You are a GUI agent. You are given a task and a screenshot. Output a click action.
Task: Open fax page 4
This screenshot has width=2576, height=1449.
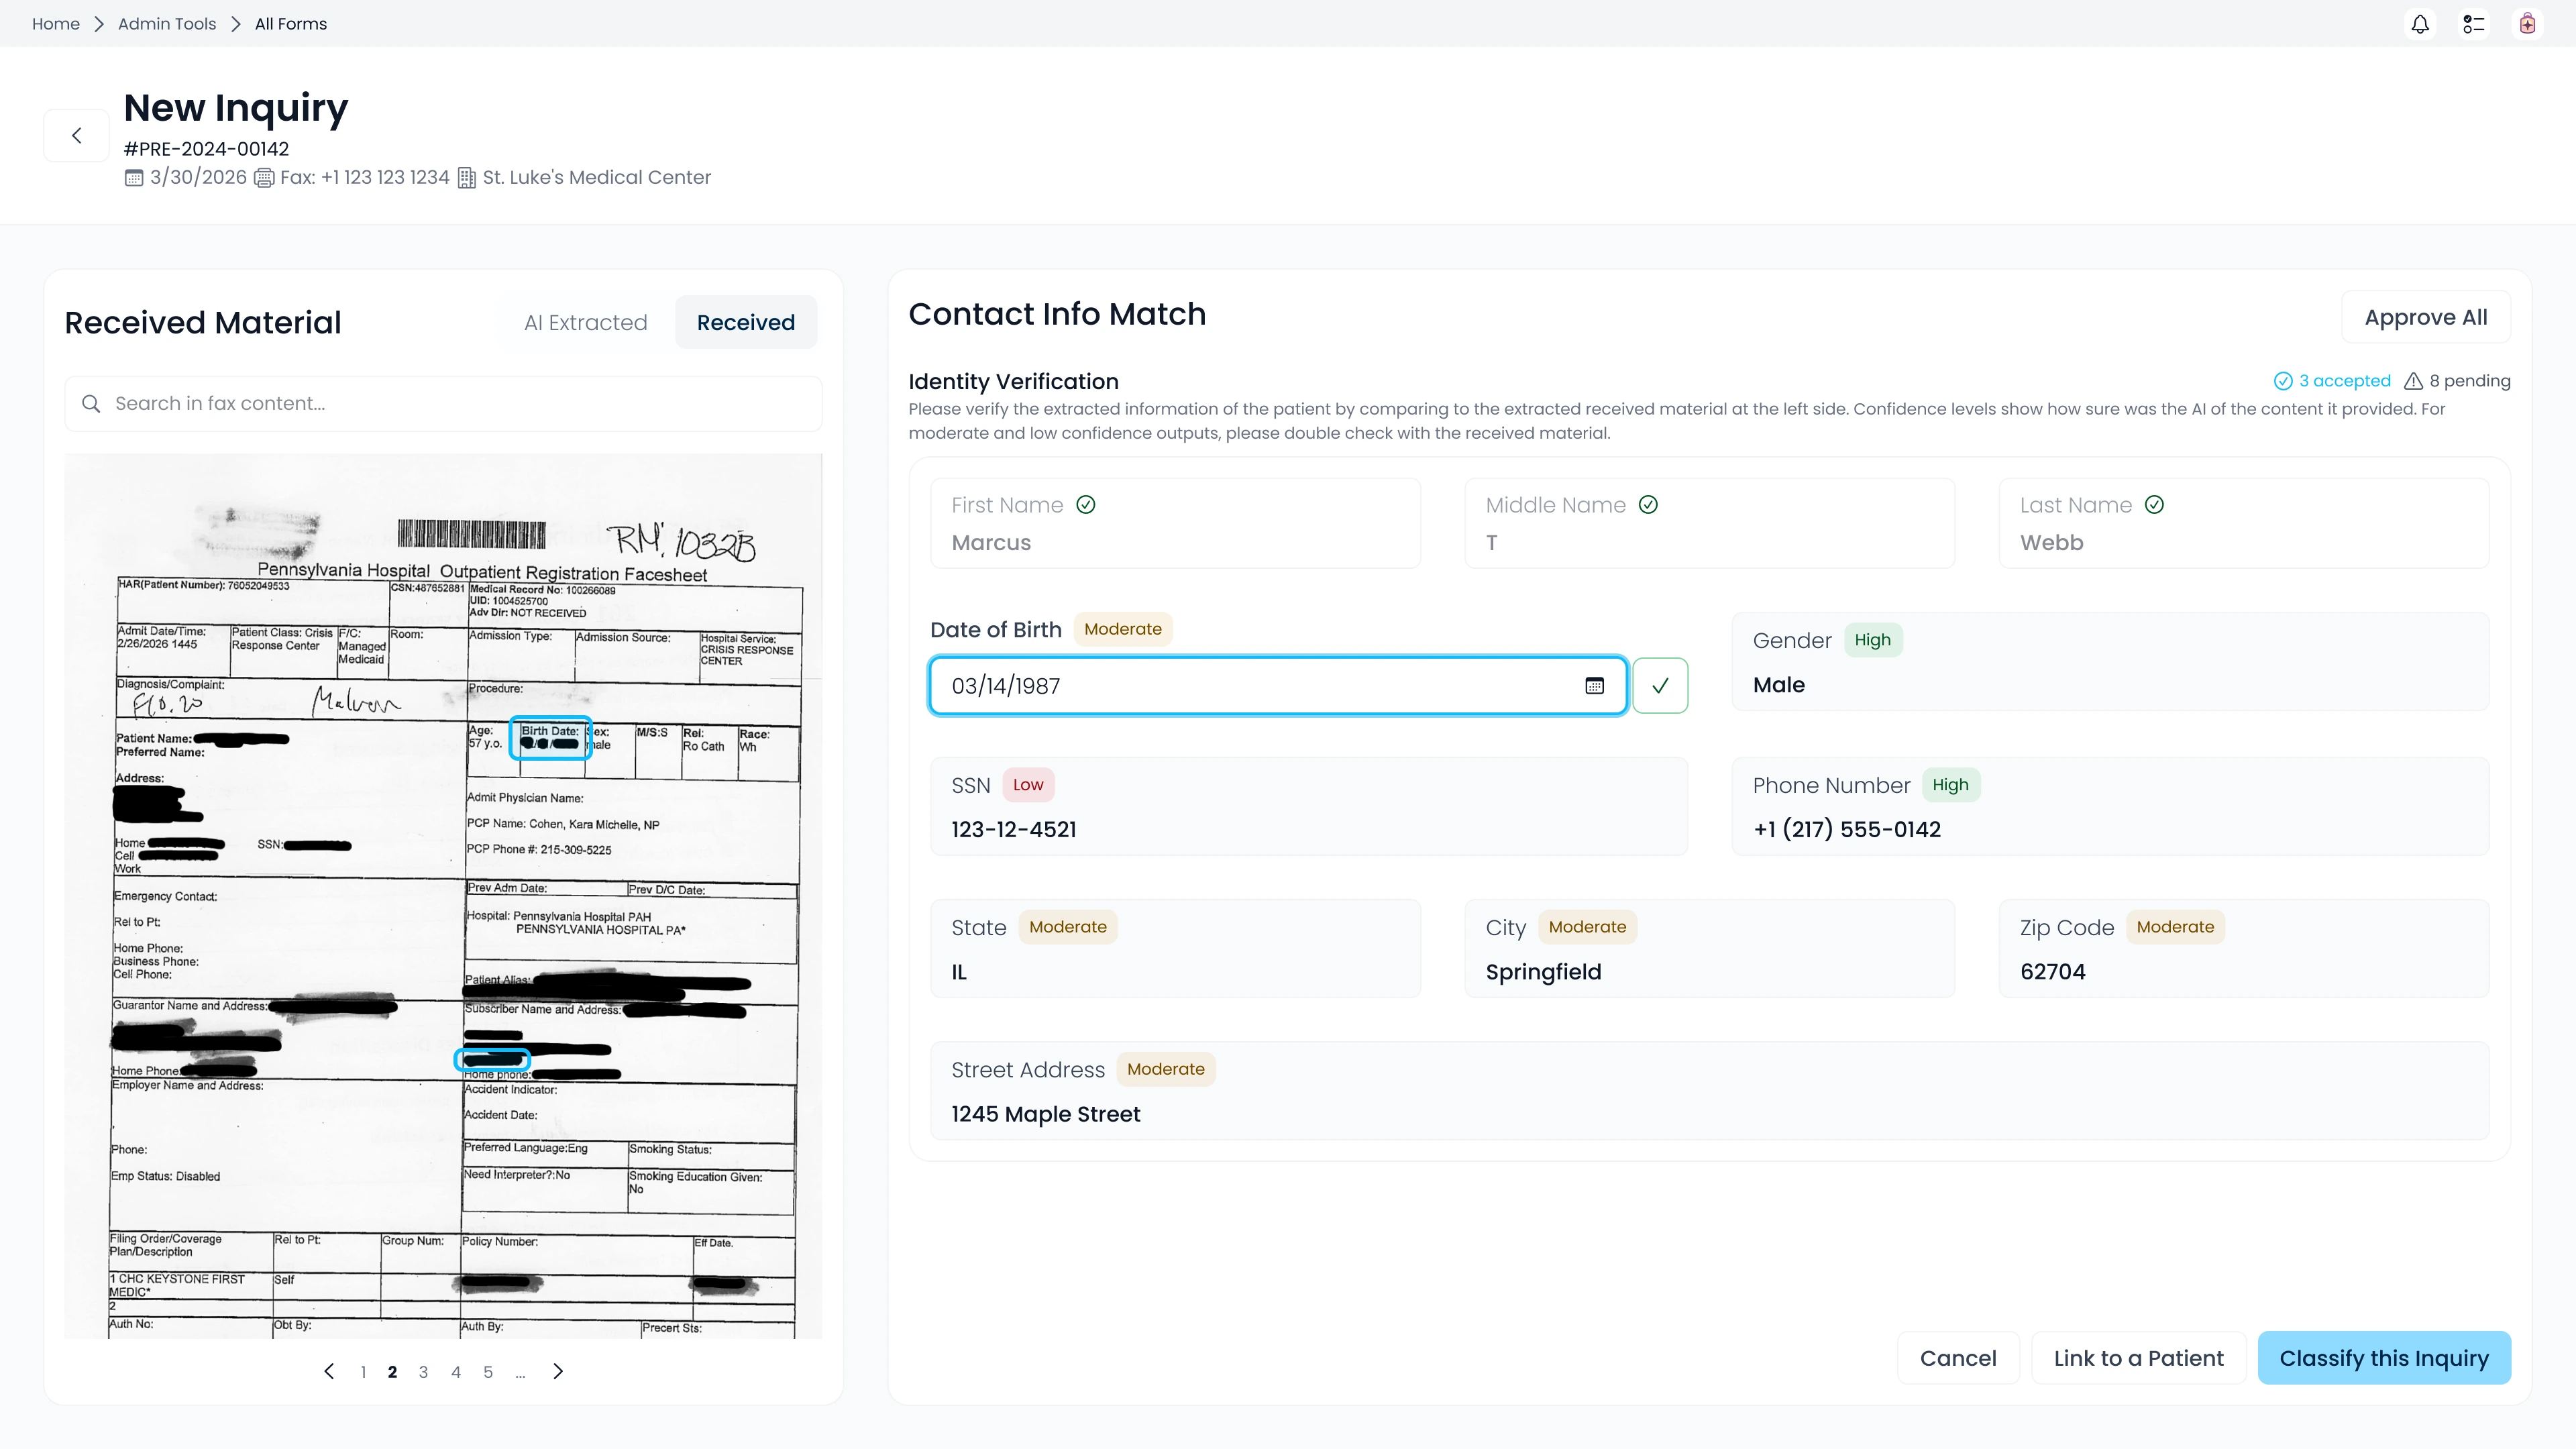[x=456, y=1372]
